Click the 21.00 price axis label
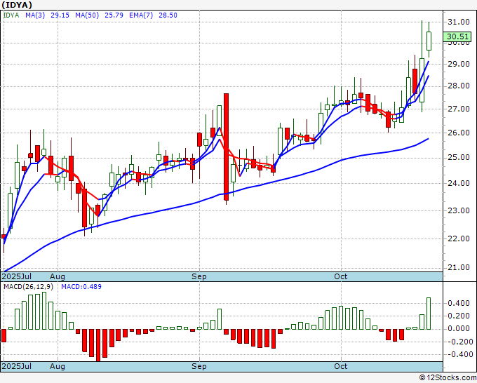The width and height of the screenshot is (477, 383). pos(459,267)
